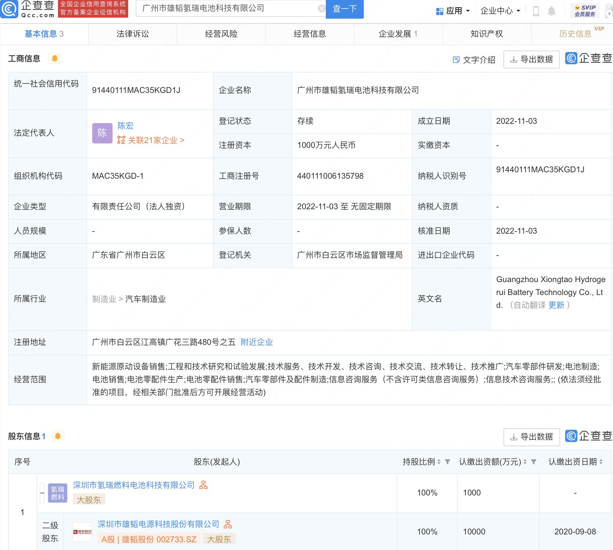Viewport: 613px width, 550px height.
Task: Open the 附近企业 link
Action: pyautogui.click(x=257, y=342)
